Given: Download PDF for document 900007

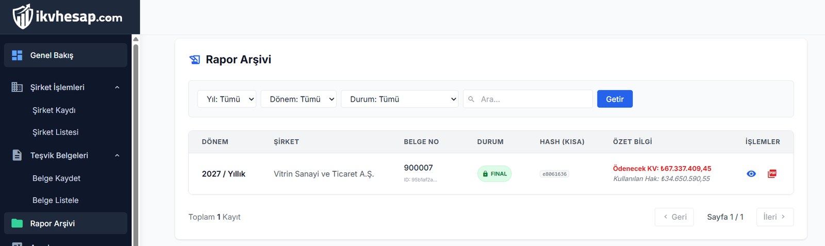Looking at the screenshot, I should coord(772,174).
